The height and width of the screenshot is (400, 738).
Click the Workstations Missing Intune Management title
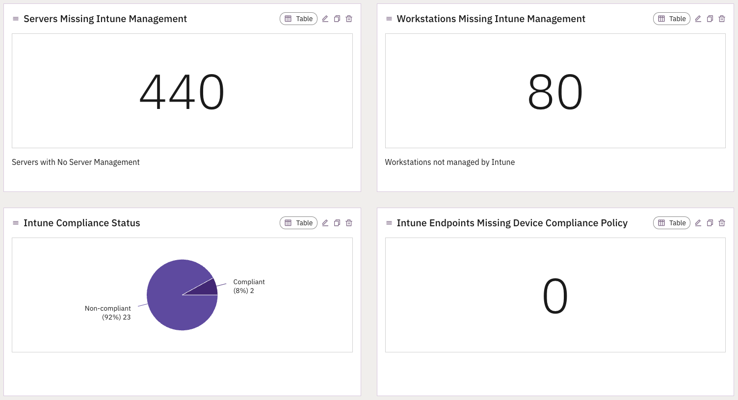(491, 19)
